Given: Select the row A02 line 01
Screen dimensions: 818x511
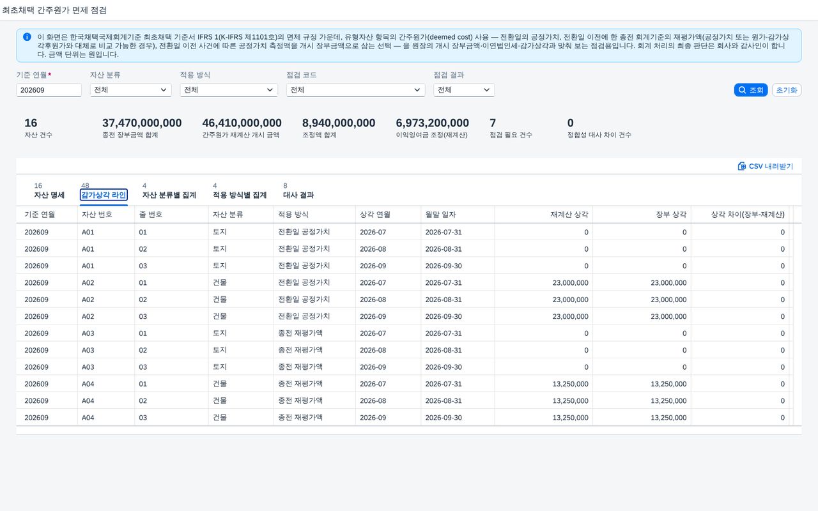Looking at the screenshot, I should coord(403,282).
